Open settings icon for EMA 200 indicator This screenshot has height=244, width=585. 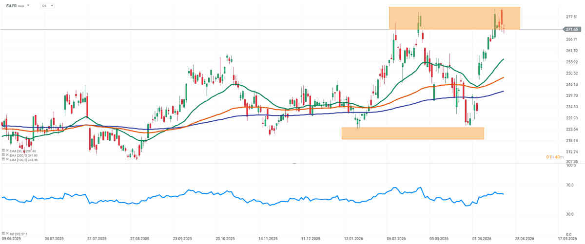[x=3, y=155]
